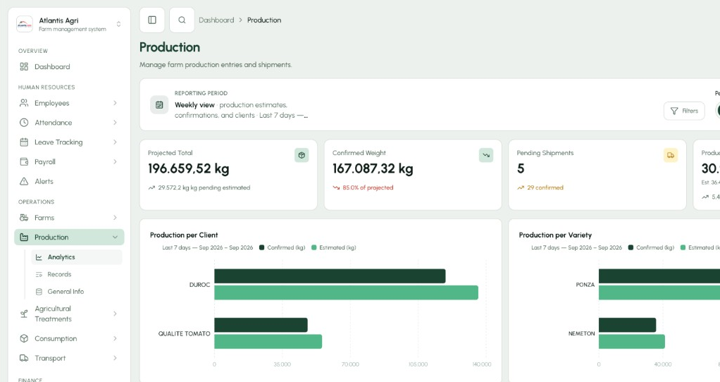Click DUROC confirmed dark bar
720x382 pixels.
coord(330,276)
